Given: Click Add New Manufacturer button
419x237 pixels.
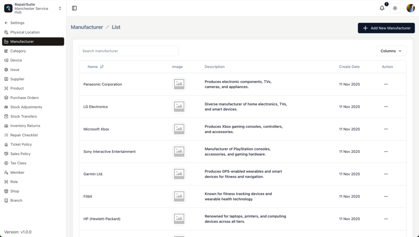Looking at the screenshot, I should (x=386, y=28).
